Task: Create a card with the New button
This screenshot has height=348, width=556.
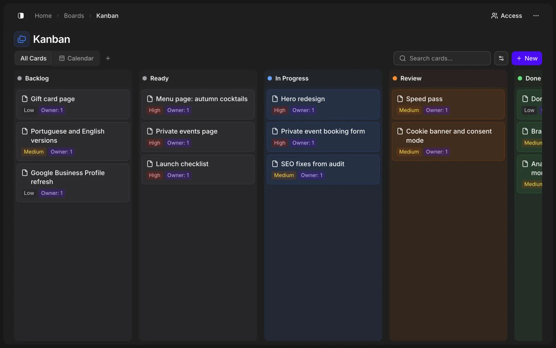Action: pyautogui.click(x=527, y=58)
